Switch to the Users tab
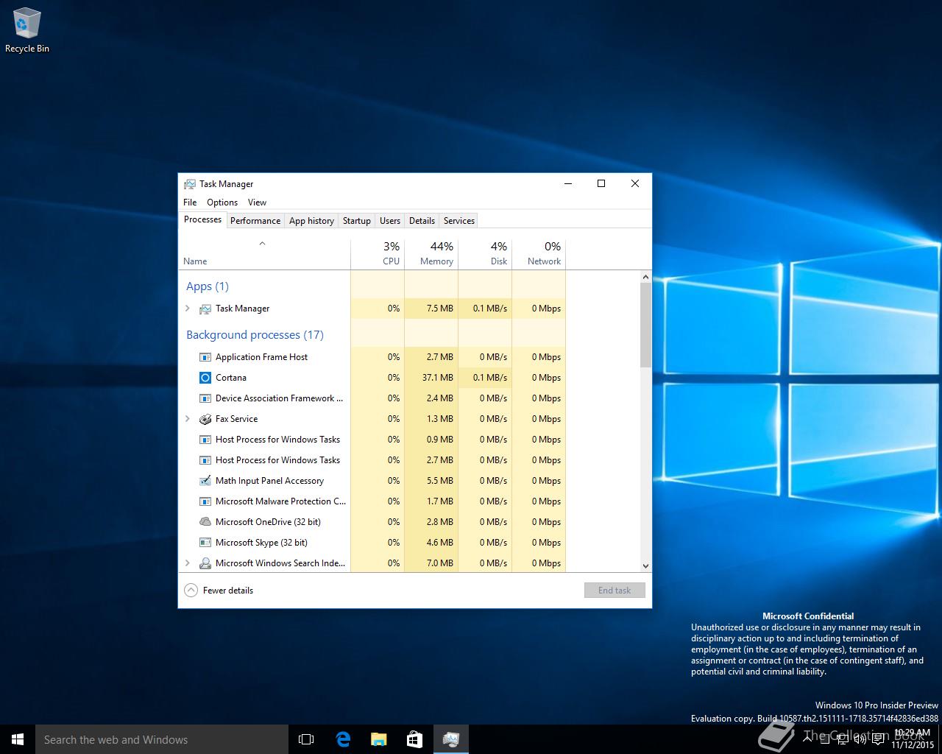The height and width of the screenshot is (754, 942). click(390, 221)
